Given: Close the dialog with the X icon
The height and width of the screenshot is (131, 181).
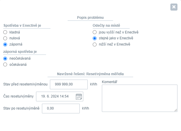Looking at the screenshot, I should [174, 7].
